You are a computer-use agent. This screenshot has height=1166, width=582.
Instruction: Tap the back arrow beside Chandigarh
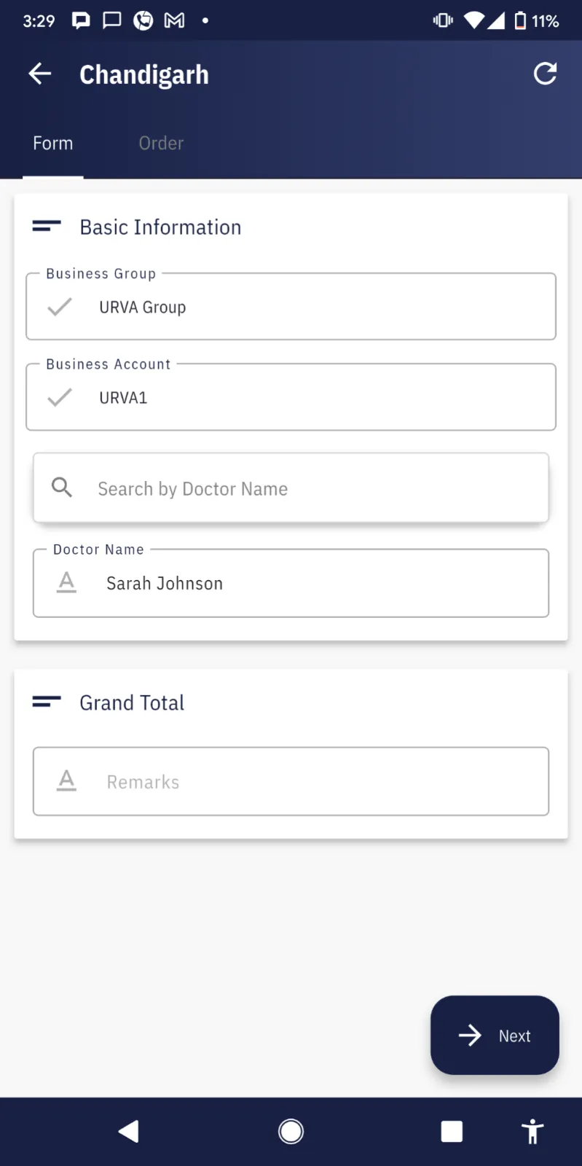click(x=40, y=74)
